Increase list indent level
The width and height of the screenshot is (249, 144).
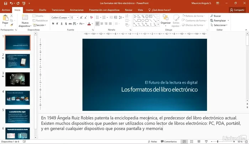tap(116, 17)
